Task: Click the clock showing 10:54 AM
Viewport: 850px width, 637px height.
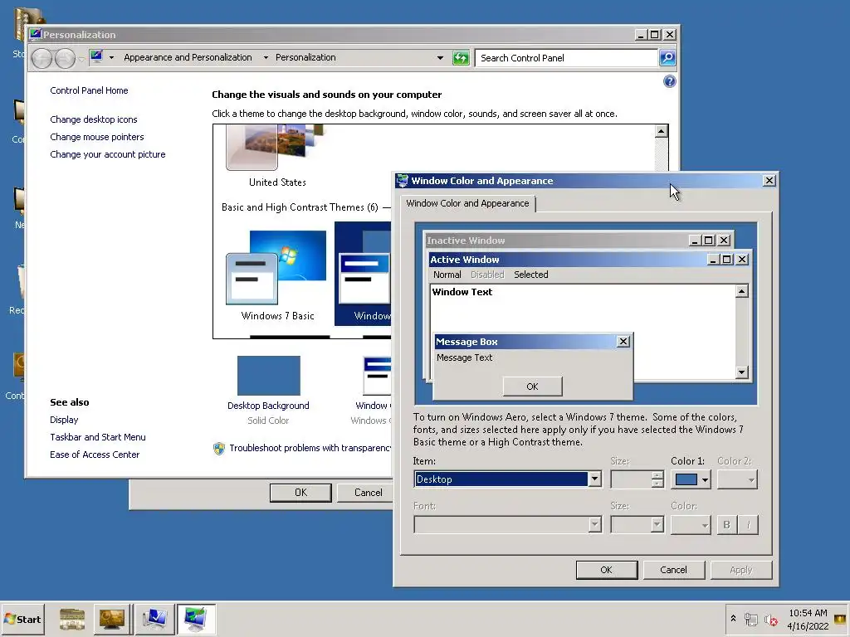Action: click(x=808, y=613)
